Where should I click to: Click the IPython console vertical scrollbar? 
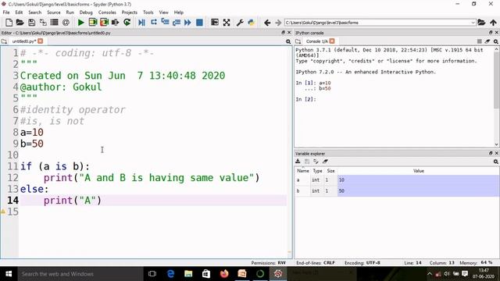(497, 97)
